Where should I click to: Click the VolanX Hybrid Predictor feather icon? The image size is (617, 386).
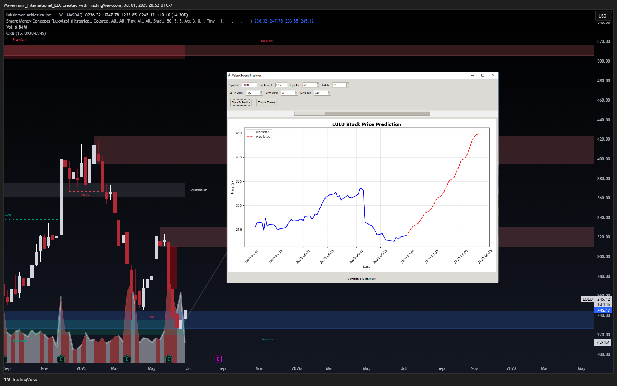229,76
